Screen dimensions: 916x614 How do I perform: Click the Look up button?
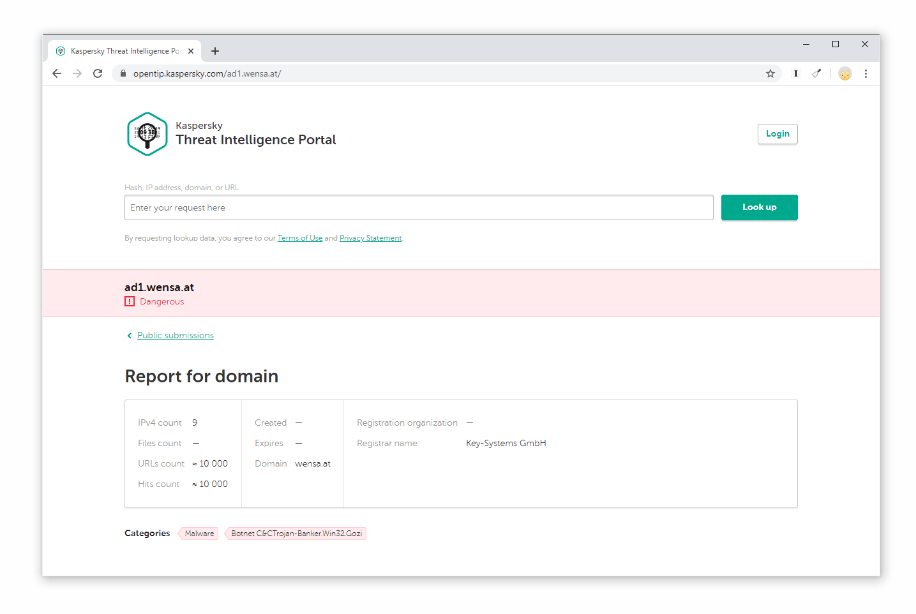click(x=760, y=207)
